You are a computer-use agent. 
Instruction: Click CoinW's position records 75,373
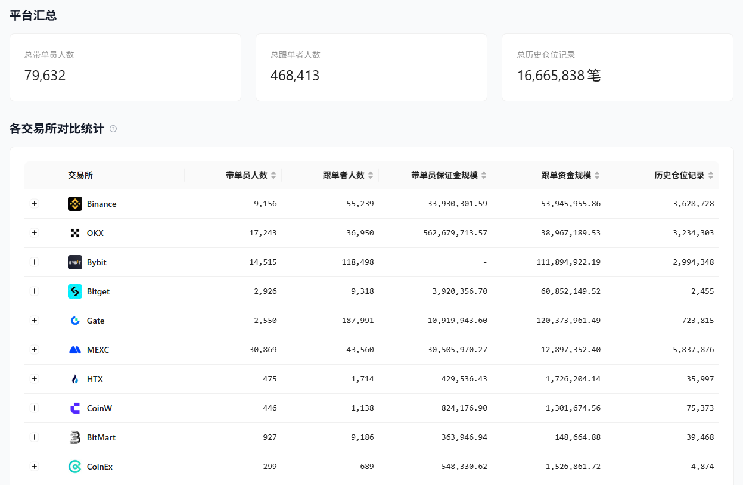tap(700, 408)
